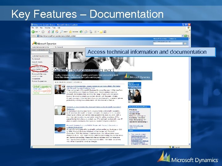Click Go button for CustomerSource search
The height and width of the screenshot is (166, 222).
pyautogui.click(x=51, y=52)
